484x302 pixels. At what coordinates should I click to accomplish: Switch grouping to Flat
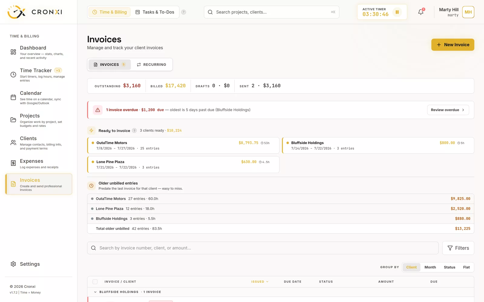(466, 267)
